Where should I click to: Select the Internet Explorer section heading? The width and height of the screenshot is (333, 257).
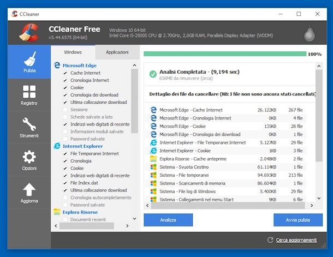click(82, 146)
